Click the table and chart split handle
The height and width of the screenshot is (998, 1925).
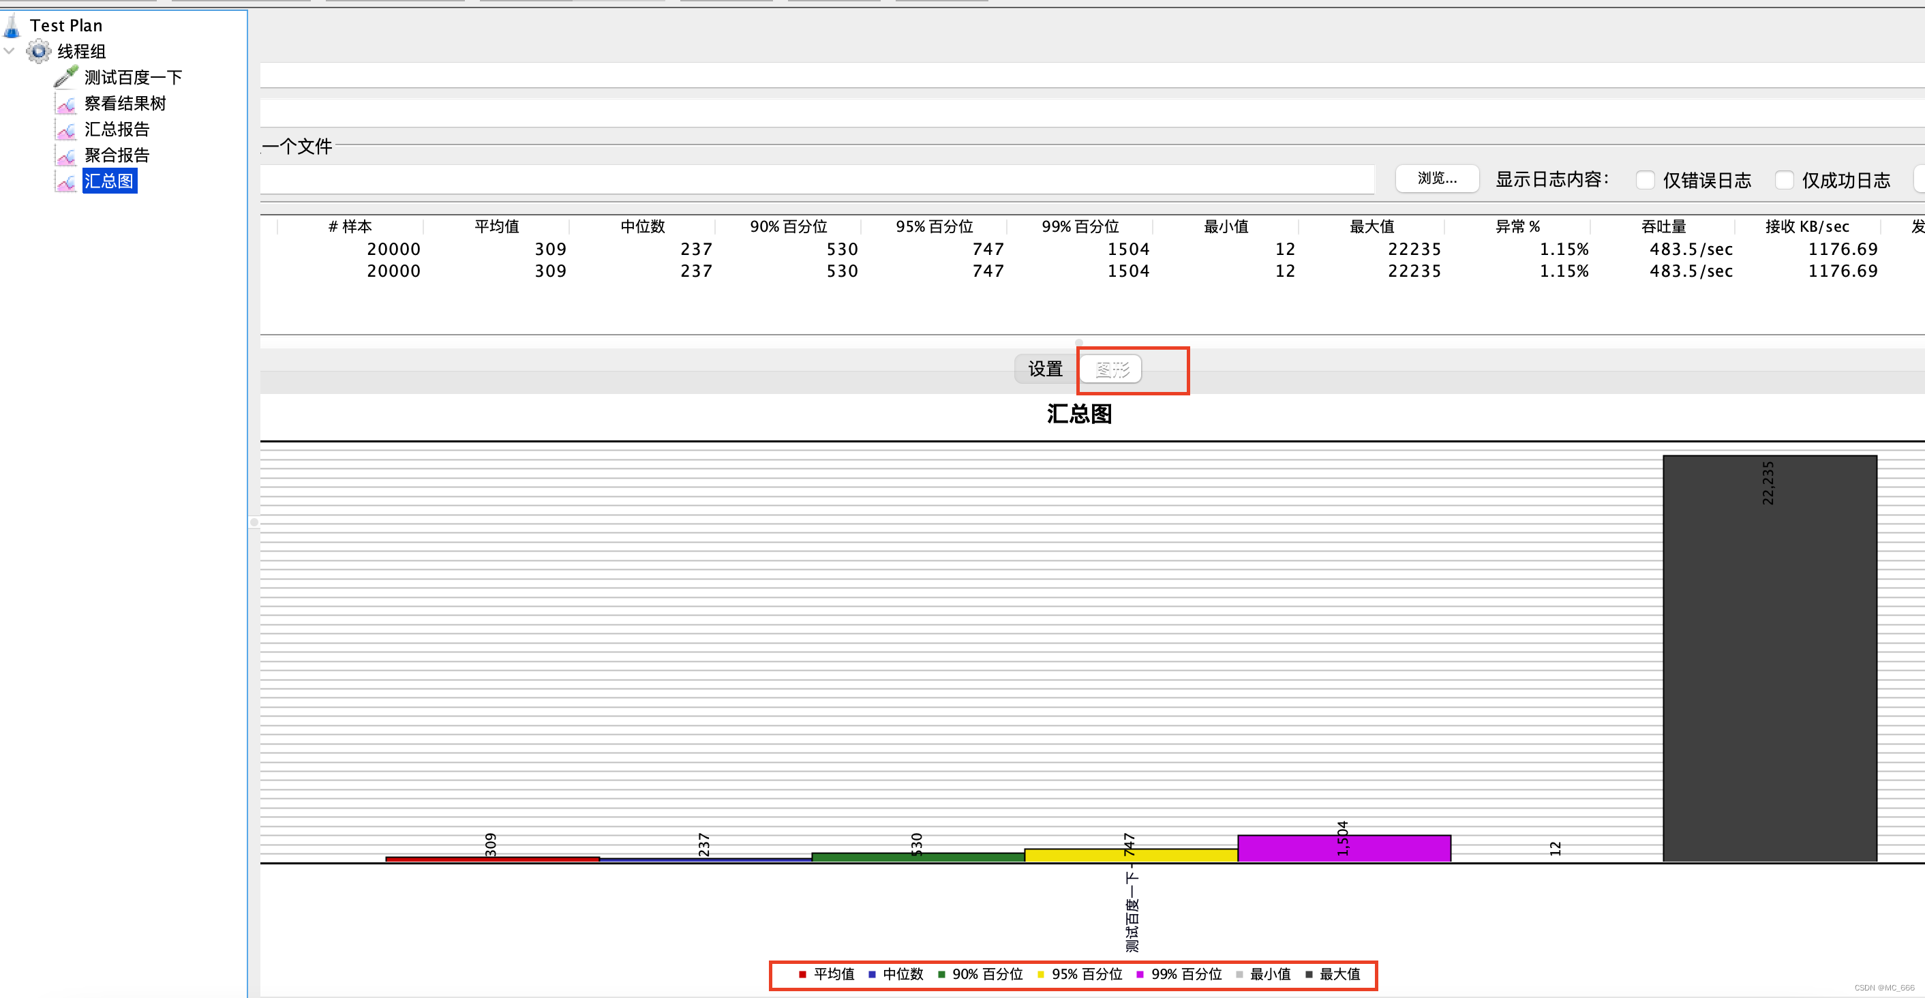tap(1078, 342)
